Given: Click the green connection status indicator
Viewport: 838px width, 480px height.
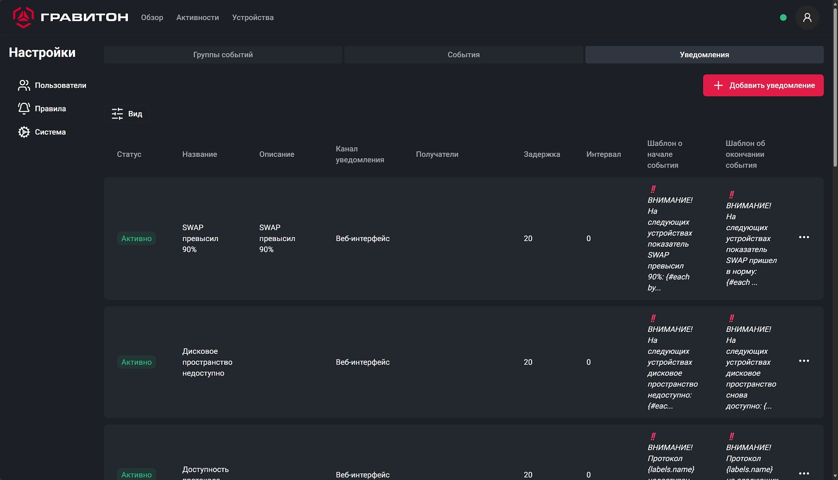Looking at the screenshot, I should coord(783,17).
